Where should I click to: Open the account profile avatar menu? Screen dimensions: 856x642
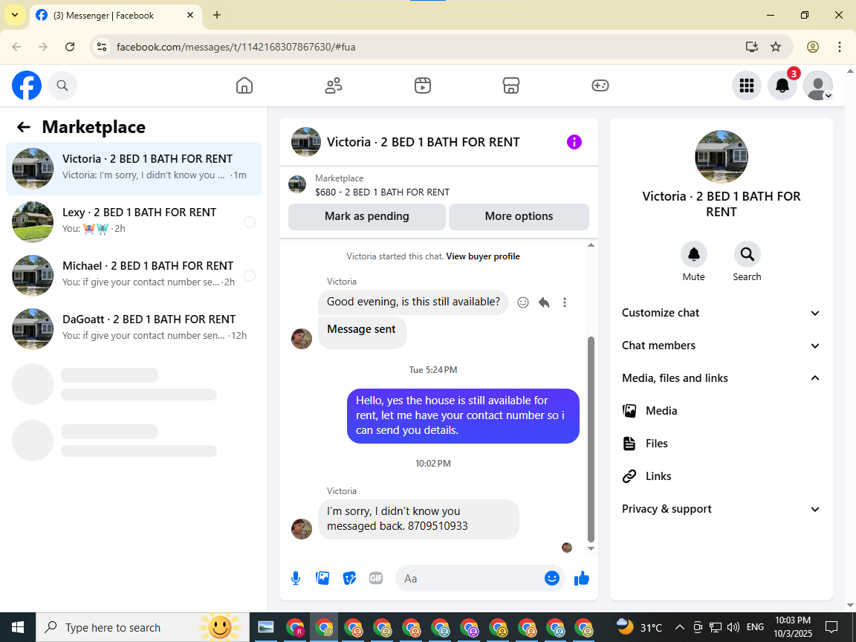click(x=818, y=85)
